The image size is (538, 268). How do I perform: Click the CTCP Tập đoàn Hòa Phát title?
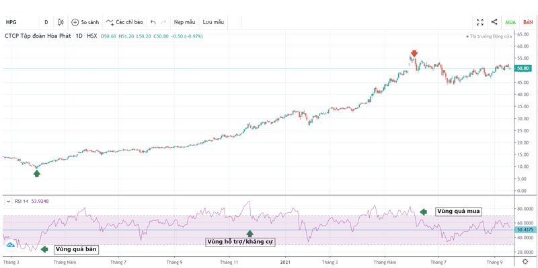coord(38,36)
